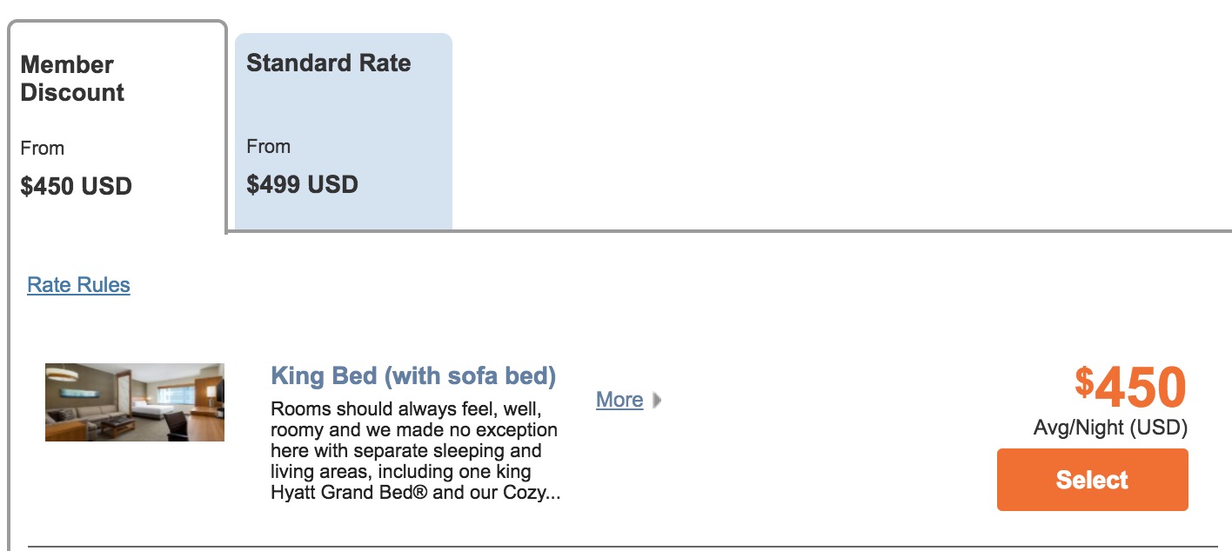Viewport: 1232px width, 551px height.
Task: Click the room description paragraph text
Action: pos(414,451)
